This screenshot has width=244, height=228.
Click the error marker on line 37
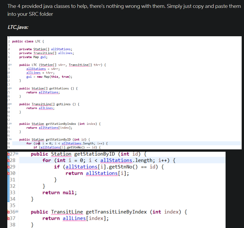8,218
